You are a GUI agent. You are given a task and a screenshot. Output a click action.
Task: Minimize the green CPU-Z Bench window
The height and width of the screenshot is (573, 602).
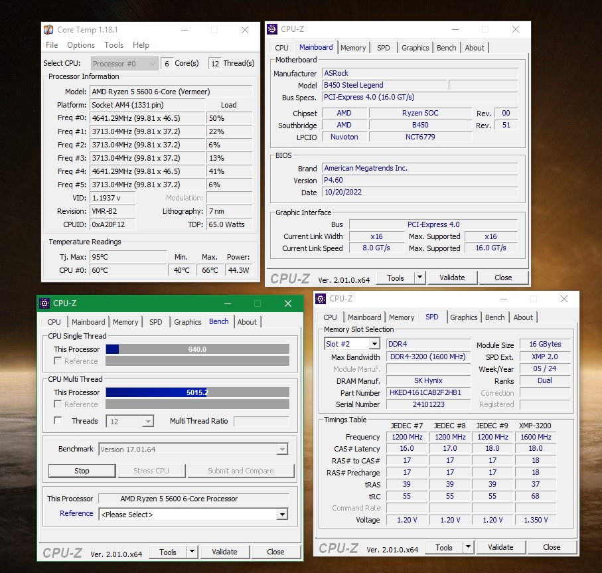pyautogui.click(x=228, y=303)
